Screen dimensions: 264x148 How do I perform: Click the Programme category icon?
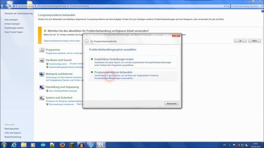(42, 50)
